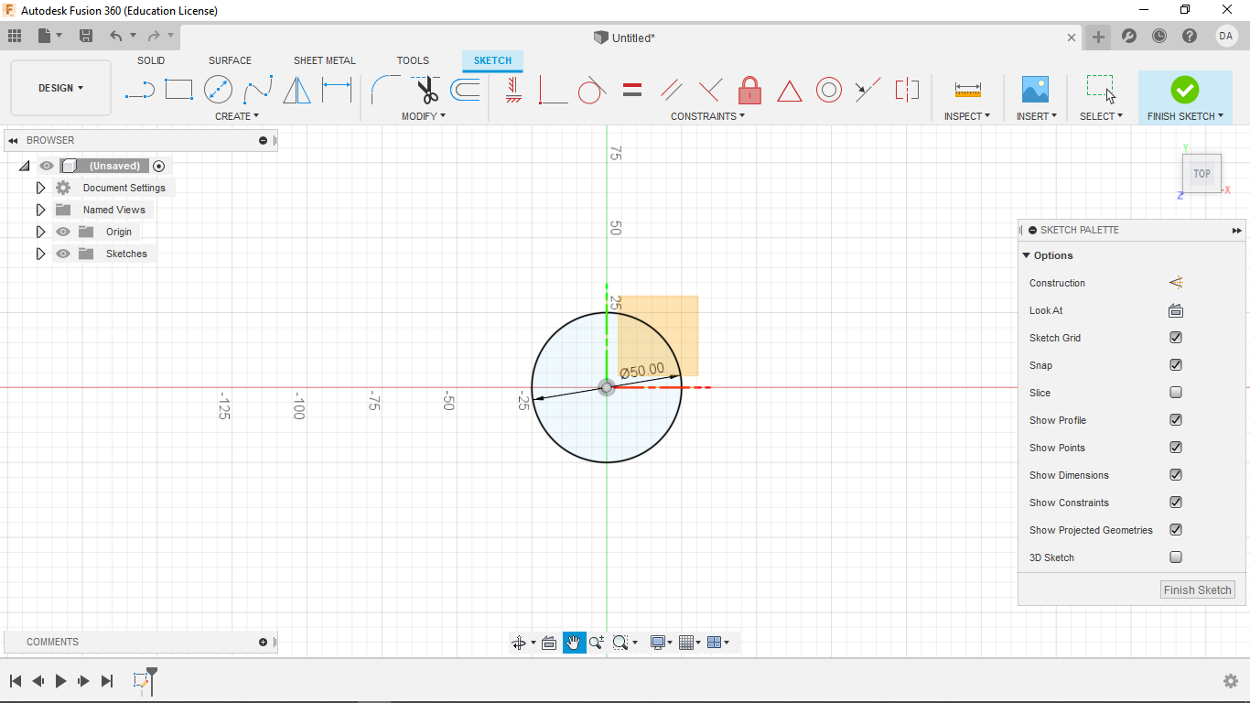Click the green FINISH SKETCH checkmark
This screenshot has width=1250, height=703.
click(x=1184, y=90)
